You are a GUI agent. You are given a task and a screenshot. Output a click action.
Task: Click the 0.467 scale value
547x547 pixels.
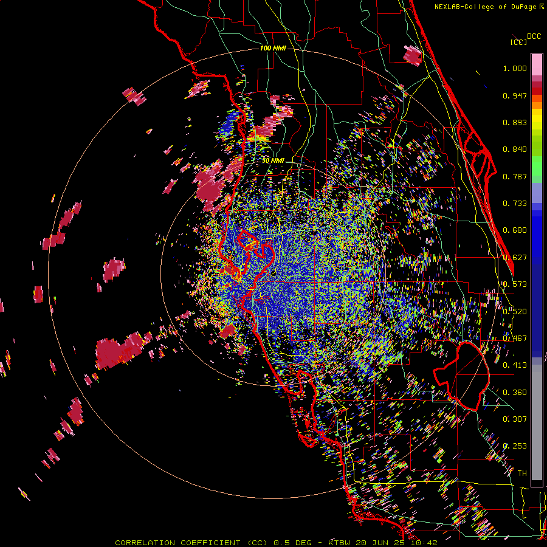[515, 339]
